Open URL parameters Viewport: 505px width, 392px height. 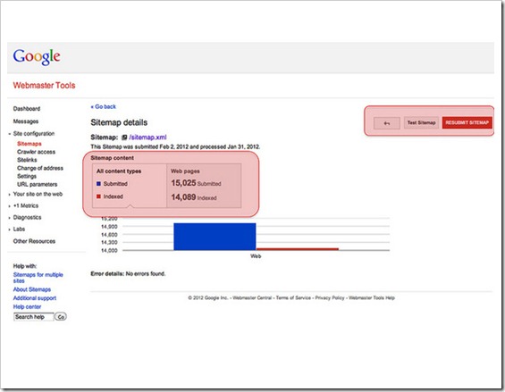[x=37, y=185]
